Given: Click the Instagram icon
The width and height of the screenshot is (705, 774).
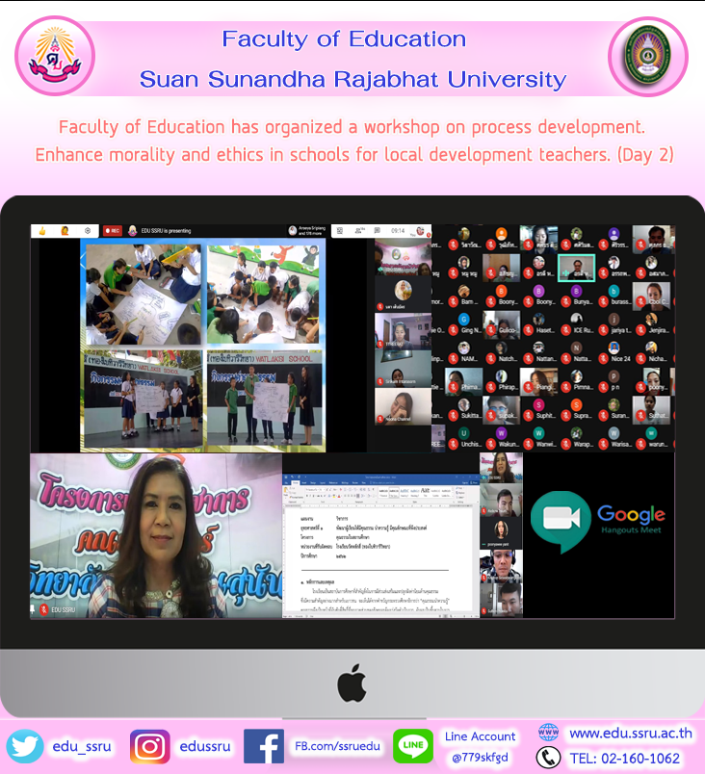Looking at the screenshot, I should (x=149, y=746).
